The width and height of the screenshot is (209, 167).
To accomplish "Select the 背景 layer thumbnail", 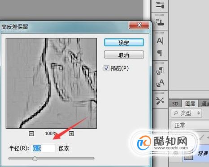I will 188,155.
